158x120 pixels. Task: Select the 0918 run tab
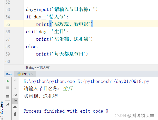[25, 74]
